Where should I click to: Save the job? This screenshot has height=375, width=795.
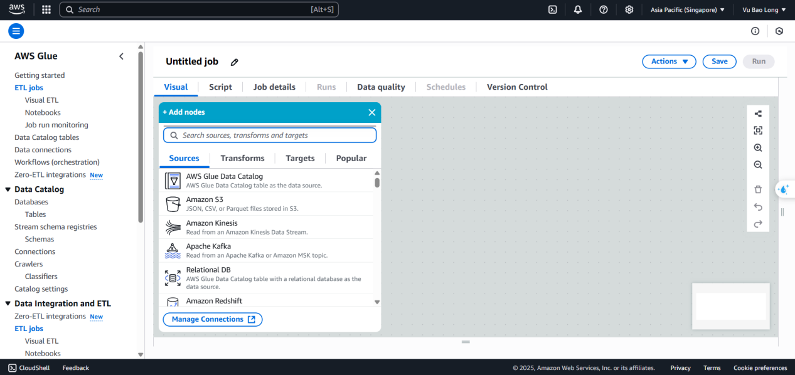(x=720, y=61)
